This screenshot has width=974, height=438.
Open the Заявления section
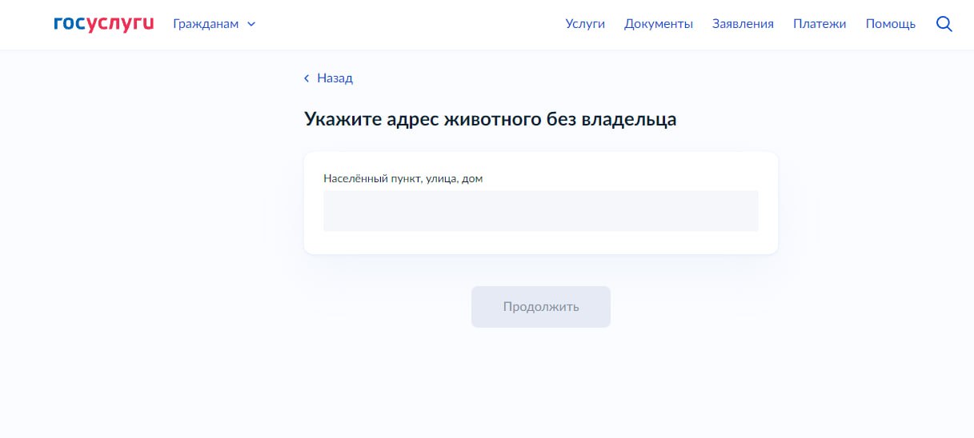743,24
